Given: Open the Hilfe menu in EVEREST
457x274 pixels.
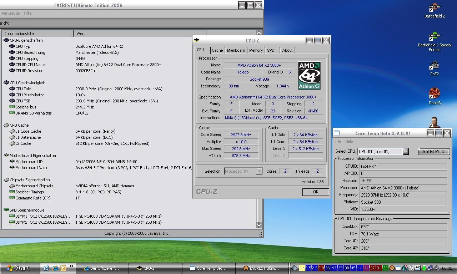Looking at the screenshot, I should click(27, 13).
